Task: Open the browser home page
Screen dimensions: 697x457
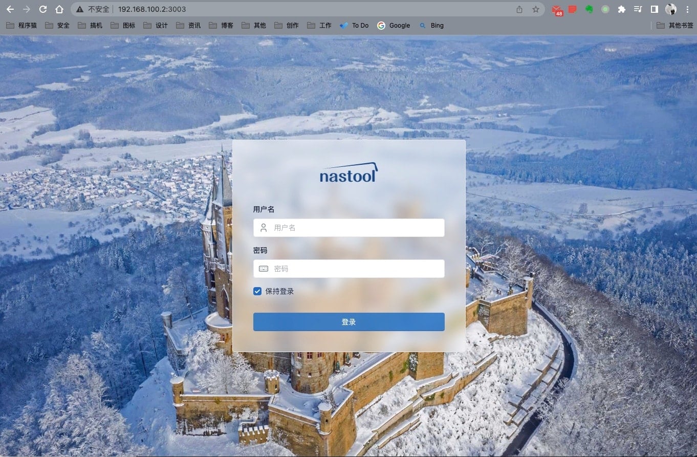Action: (x=59, y=9)
